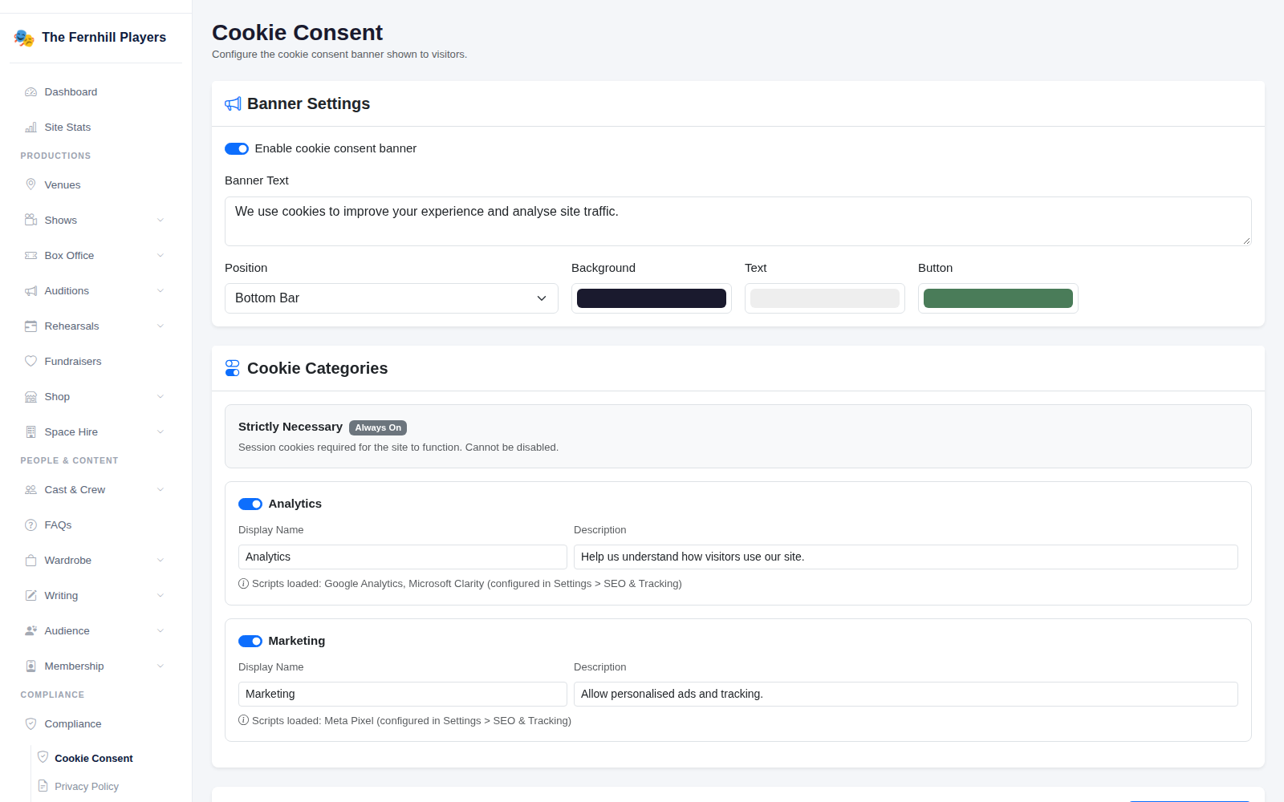Click the FAQs question mark icon
Viewport: 1284px width, 802px height.
coord(30,525)
